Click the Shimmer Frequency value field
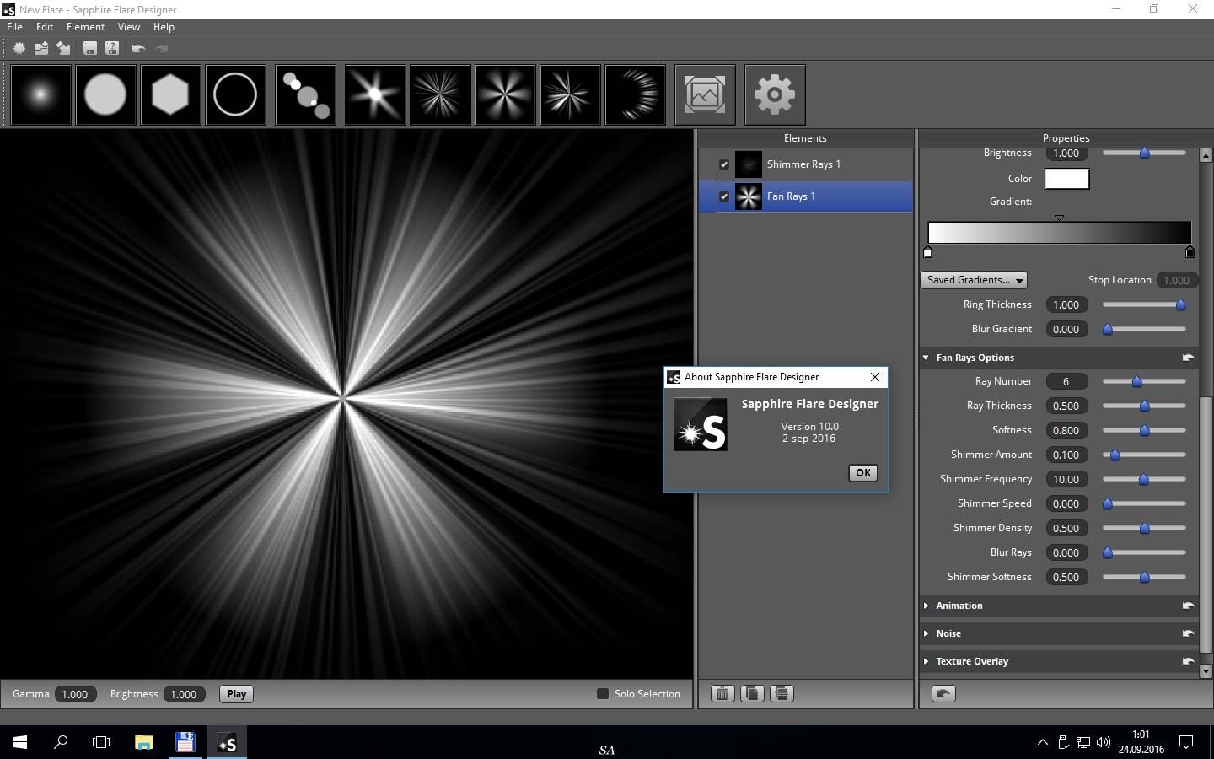The image size is (1214, 759). 1066,479
